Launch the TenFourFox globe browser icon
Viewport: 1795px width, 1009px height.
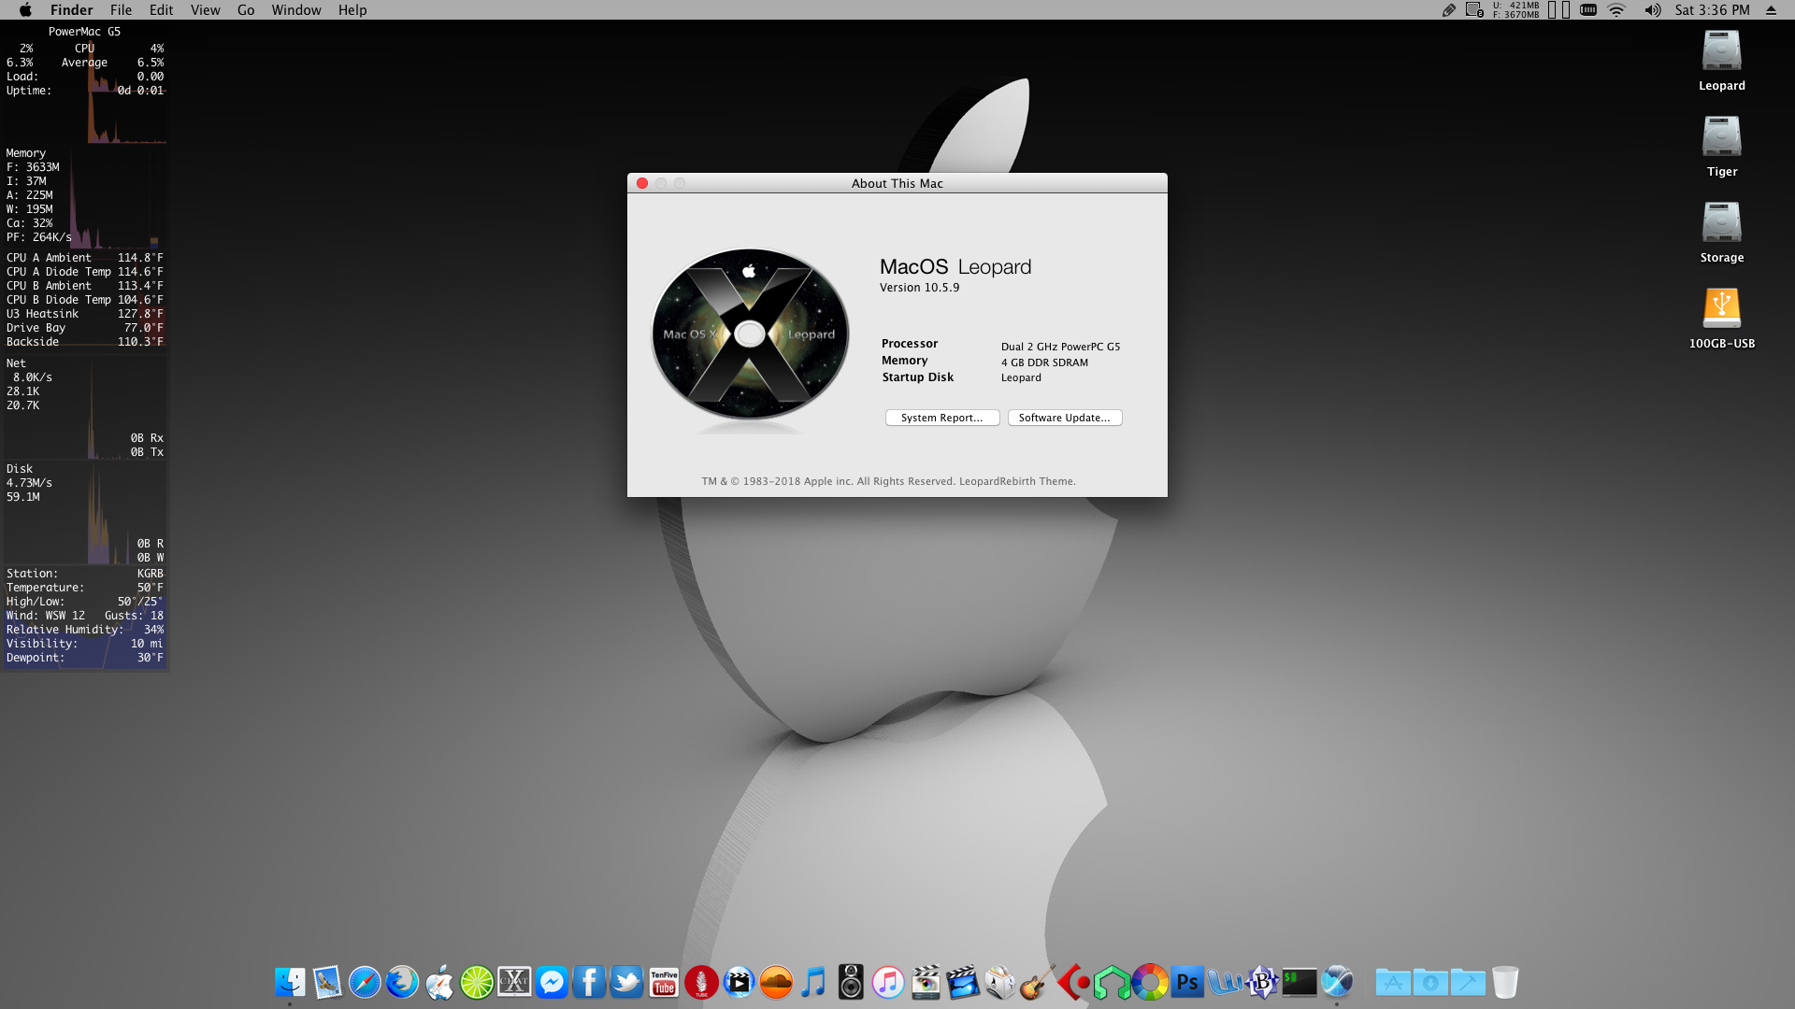point(402,982)
